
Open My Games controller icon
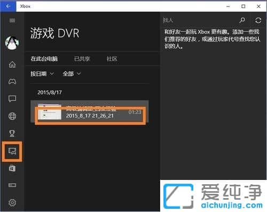pos(12,82)
